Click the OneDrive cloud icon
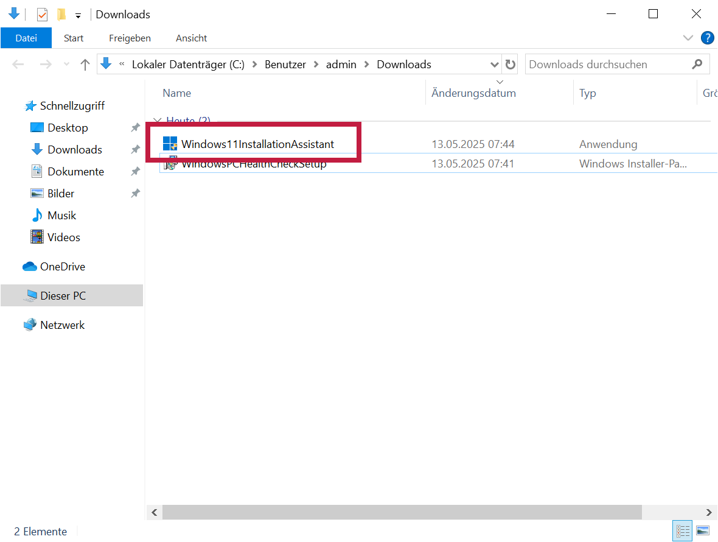 pyautogui.click(x=30, y=266)
